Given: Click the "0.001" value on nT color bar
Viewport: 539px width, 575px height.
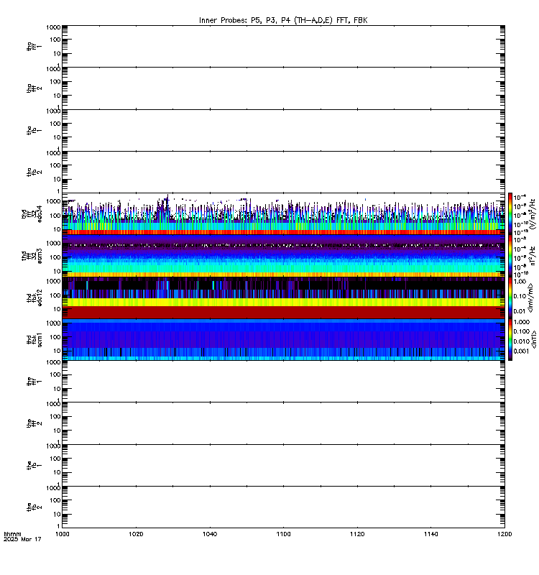Looking at the screenshot, I should tap(521, 351).
